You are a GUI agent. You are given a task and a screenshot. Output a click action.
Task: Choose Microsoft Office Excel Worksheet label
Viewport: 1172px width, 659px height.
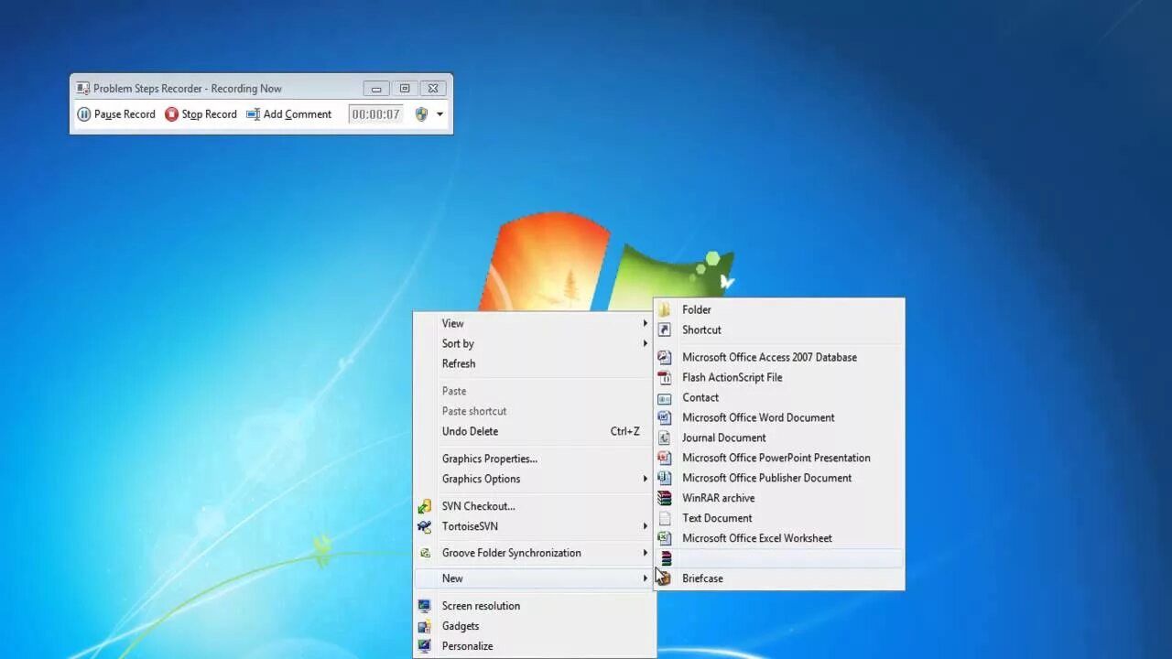pos(757,538)
